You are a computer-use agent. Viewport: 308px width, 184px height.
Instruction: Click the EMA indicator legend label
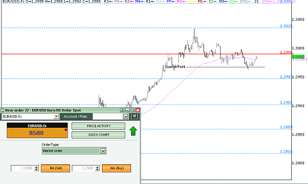tap(243, 1)
